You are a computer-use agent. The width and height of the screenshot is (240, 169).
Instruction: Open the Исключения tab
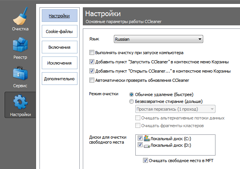59,63
